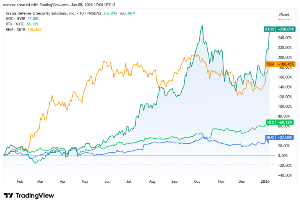Click the 160.00% price scale label
The height and width of the screenshot is (205, 300).
pyautogui.click(x=285, y=77)
